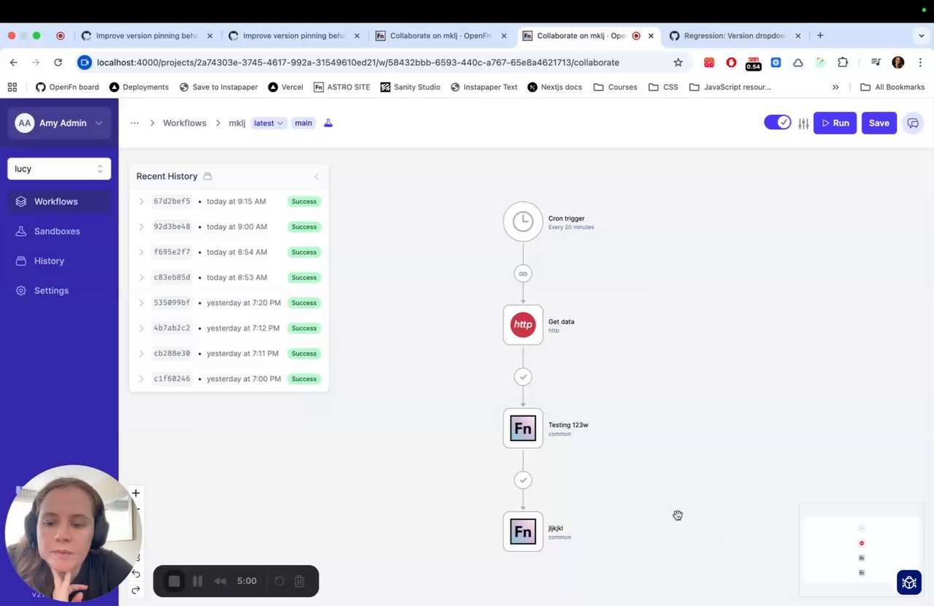934x606 pixels.
Task: Click the breadcrumb ellipsis button
Action: point(134,123)
